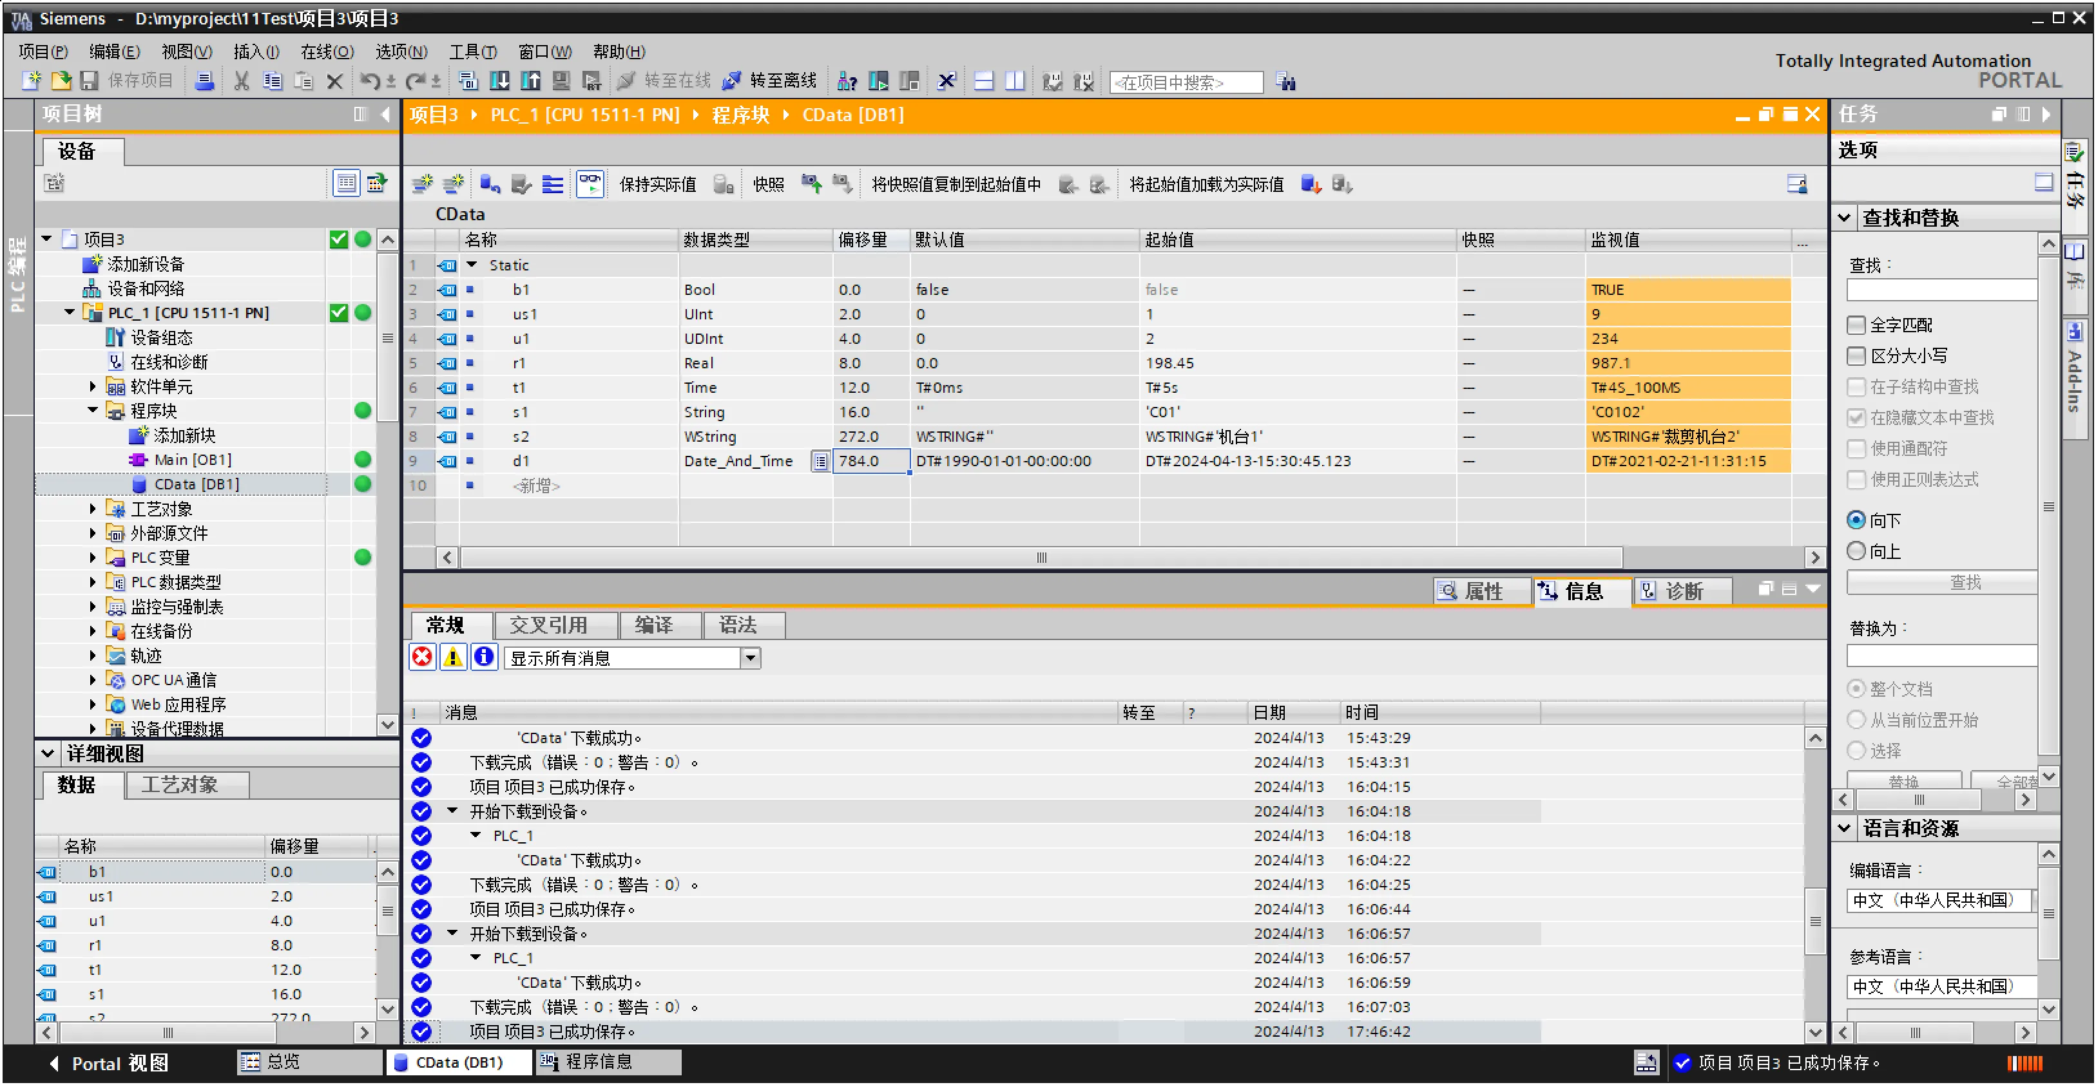
Task: Click the info filter blue icon
Action: point(484,657)
